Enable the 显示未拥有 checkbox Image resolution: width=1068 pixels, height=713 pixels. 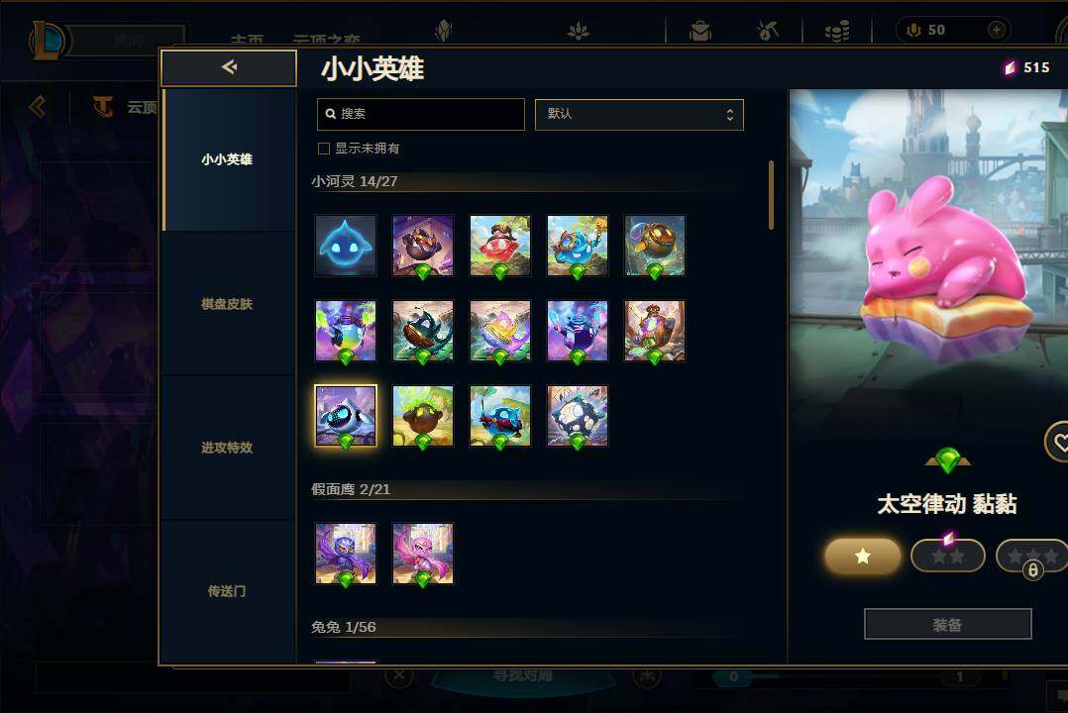click(x=324, y=149)
